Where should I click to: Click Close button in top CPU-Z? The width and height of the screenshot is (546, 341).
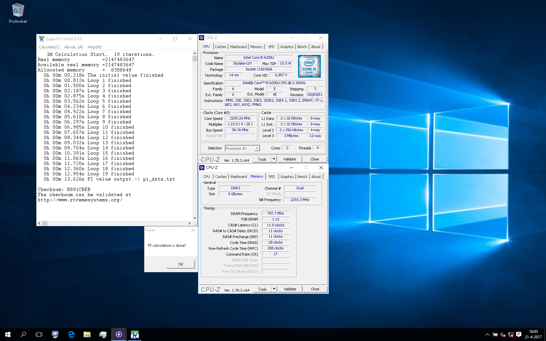coord(315,159)
